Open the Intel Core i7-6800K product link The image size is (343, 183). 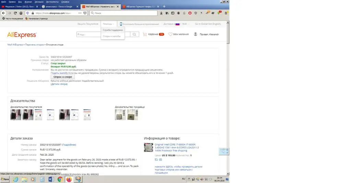tap(177, 147)
